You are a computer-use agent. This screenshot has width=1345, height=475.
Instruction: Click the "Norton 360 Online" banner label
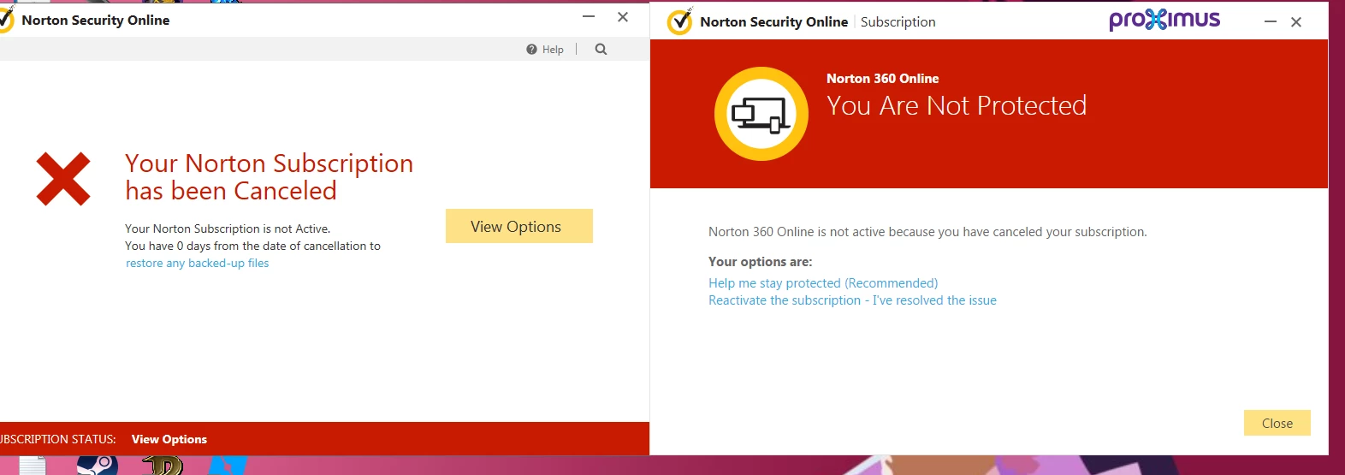pyautogui.click(x=882, y=78)
